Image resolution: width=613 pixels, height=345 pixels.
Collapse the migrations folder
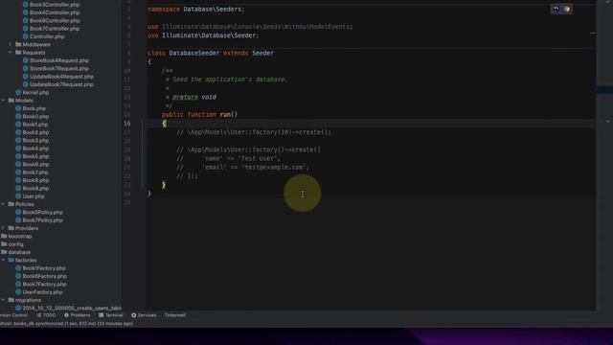click(3, 300)
